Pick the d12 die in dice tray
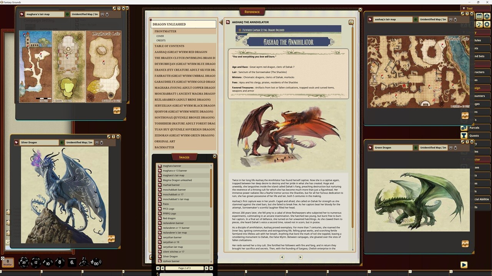492x276 pixels. (36, 262)
